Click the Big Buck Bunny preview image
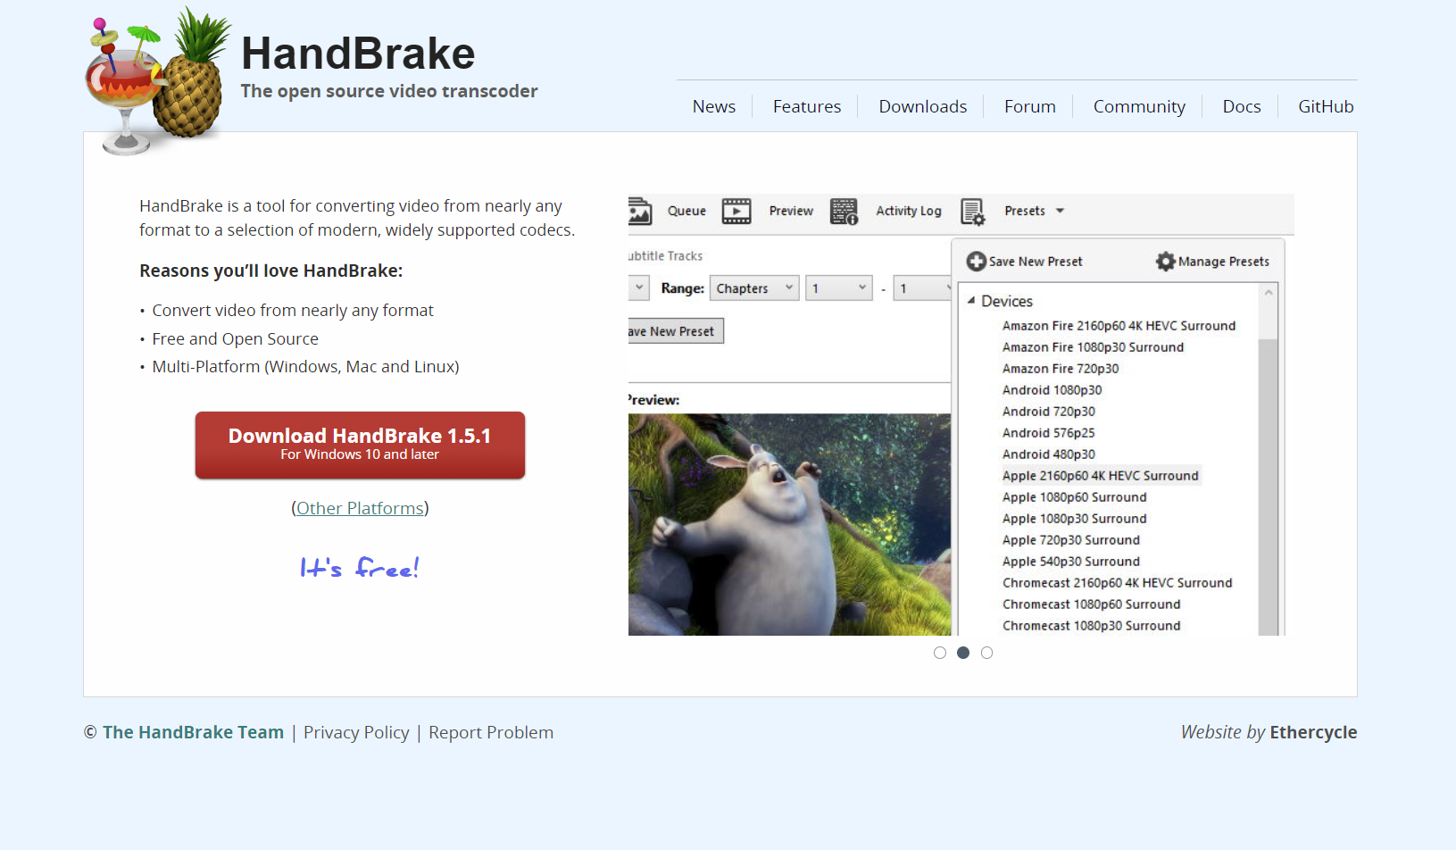 (x=789, y=524)
